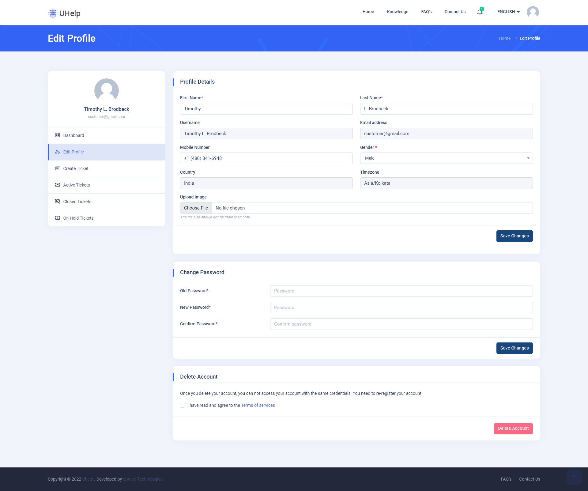Click the UHelp logo icon

click(x=53, y=13)
